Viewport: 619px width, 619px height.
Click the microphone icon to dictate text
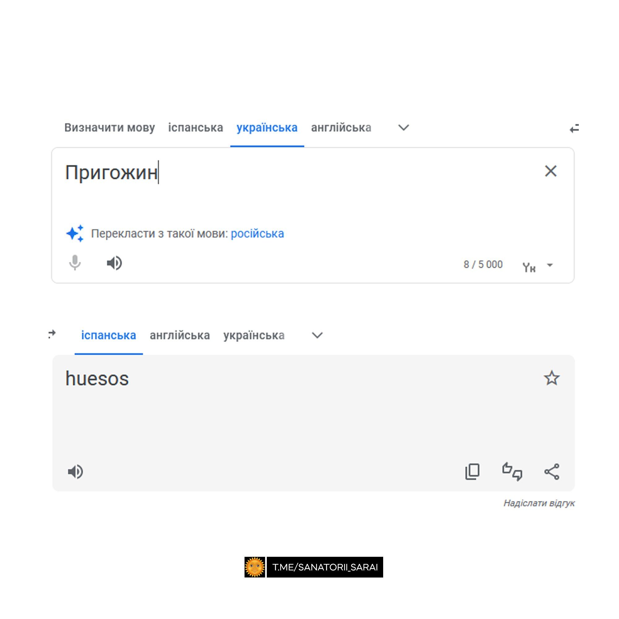pos(76,263)
